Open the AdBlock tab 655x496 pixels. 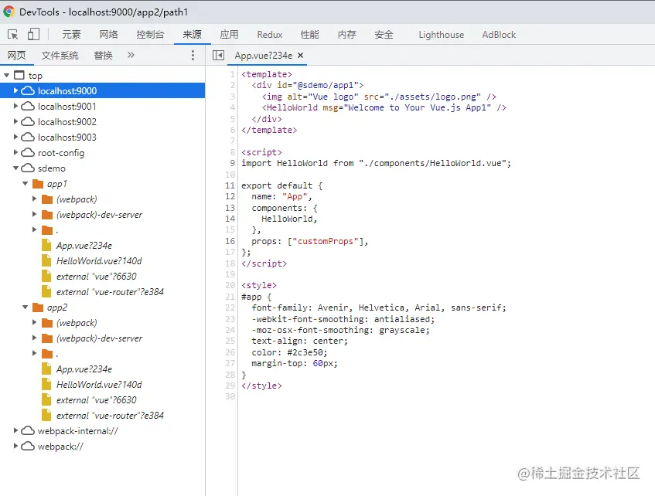(x=499, y=35)
